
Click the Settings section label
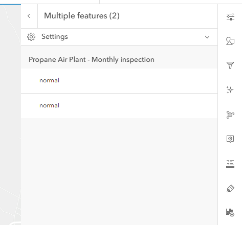(55, 37)
